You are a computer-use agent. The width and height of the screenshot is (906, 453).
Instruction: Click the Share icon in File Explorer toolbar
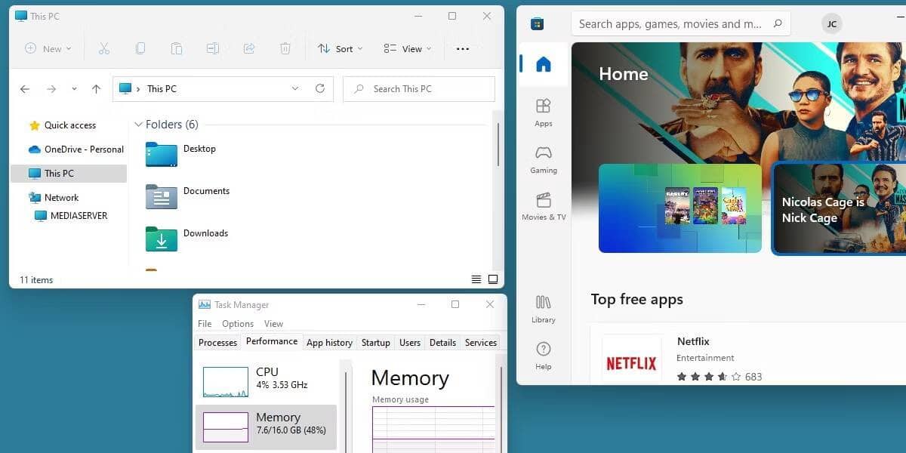(x=249, y=48)
